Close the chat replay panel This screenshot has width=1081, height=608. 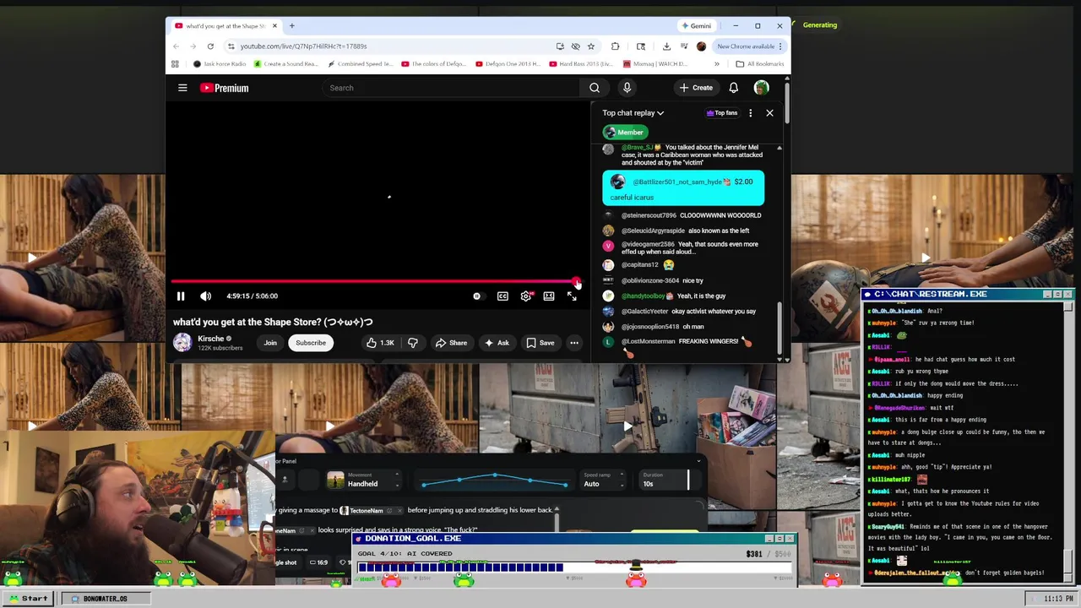(x=769, y=112)
